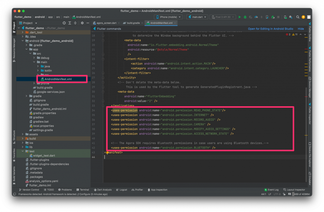
Task: Hide the Project panel using minus icon
Action: tap(88, 23)
